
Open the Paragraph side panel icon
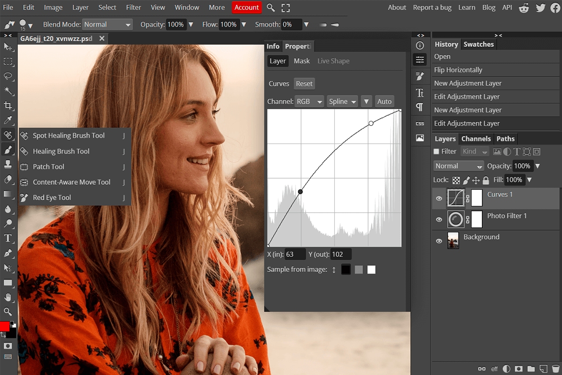[x=420, y=107]
